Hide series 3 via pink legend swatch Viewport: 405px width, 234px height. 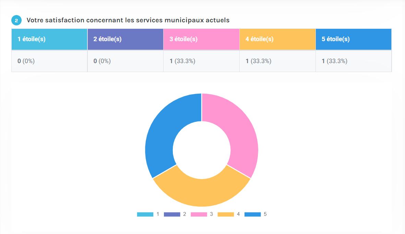tap(199, 214)
